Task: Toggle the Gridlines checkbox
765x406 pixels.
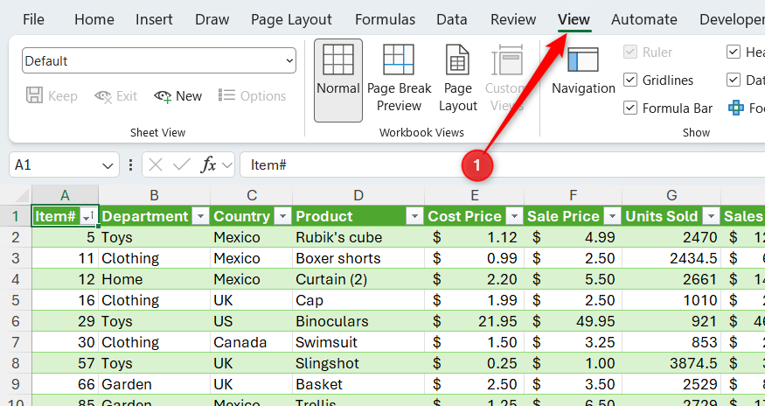Action: 631,80
